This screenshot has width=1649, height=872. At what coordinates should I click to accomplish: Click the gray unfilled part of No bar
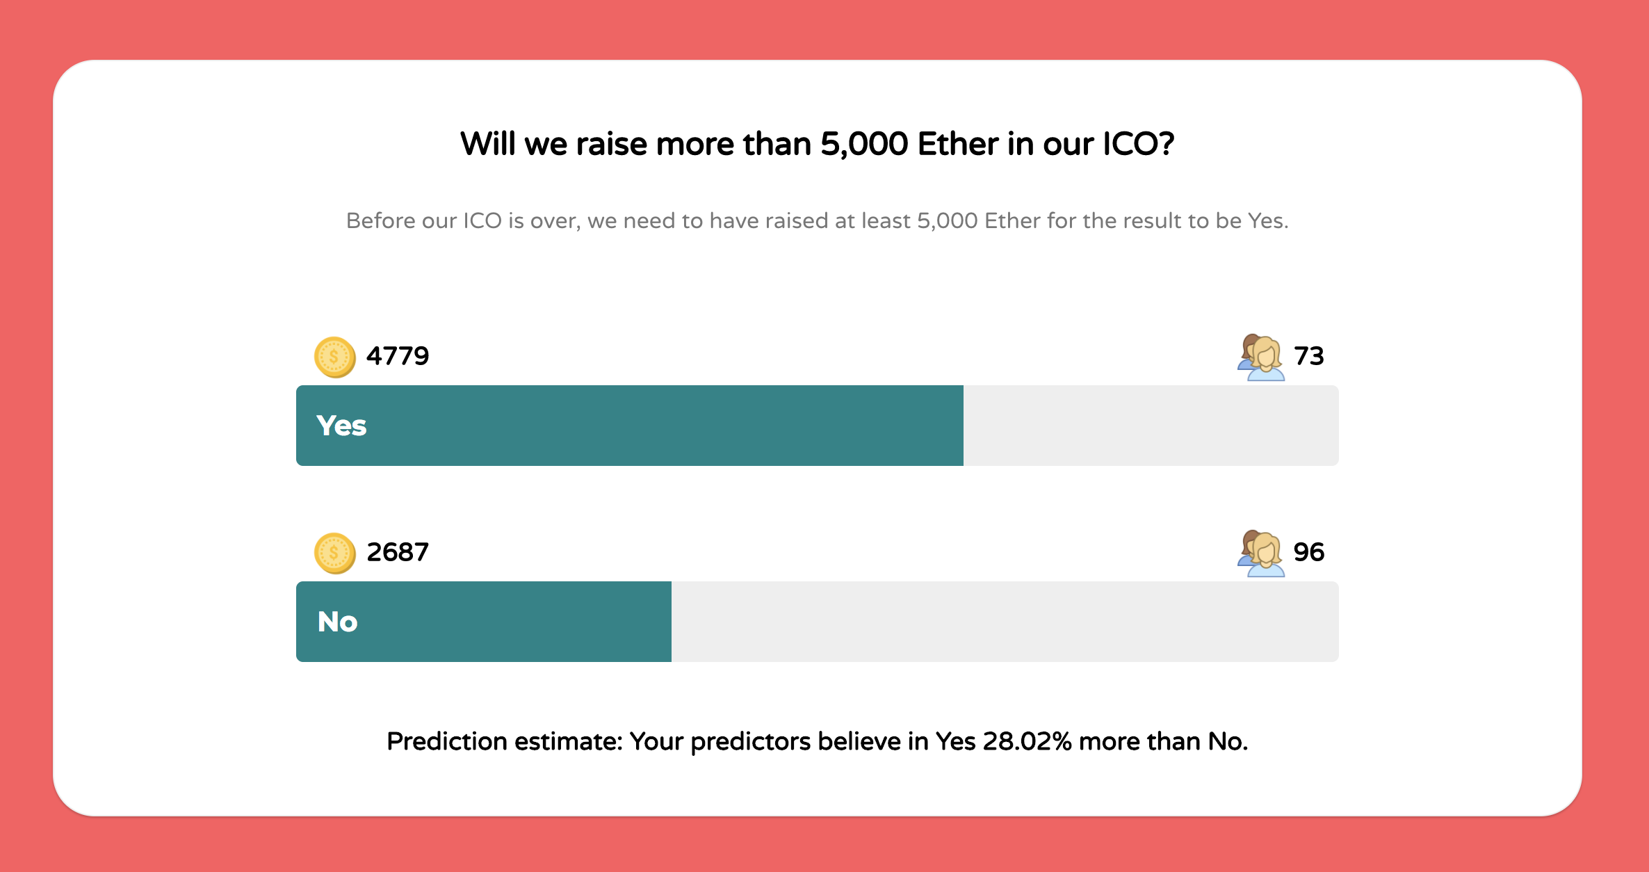(1005, 622)
